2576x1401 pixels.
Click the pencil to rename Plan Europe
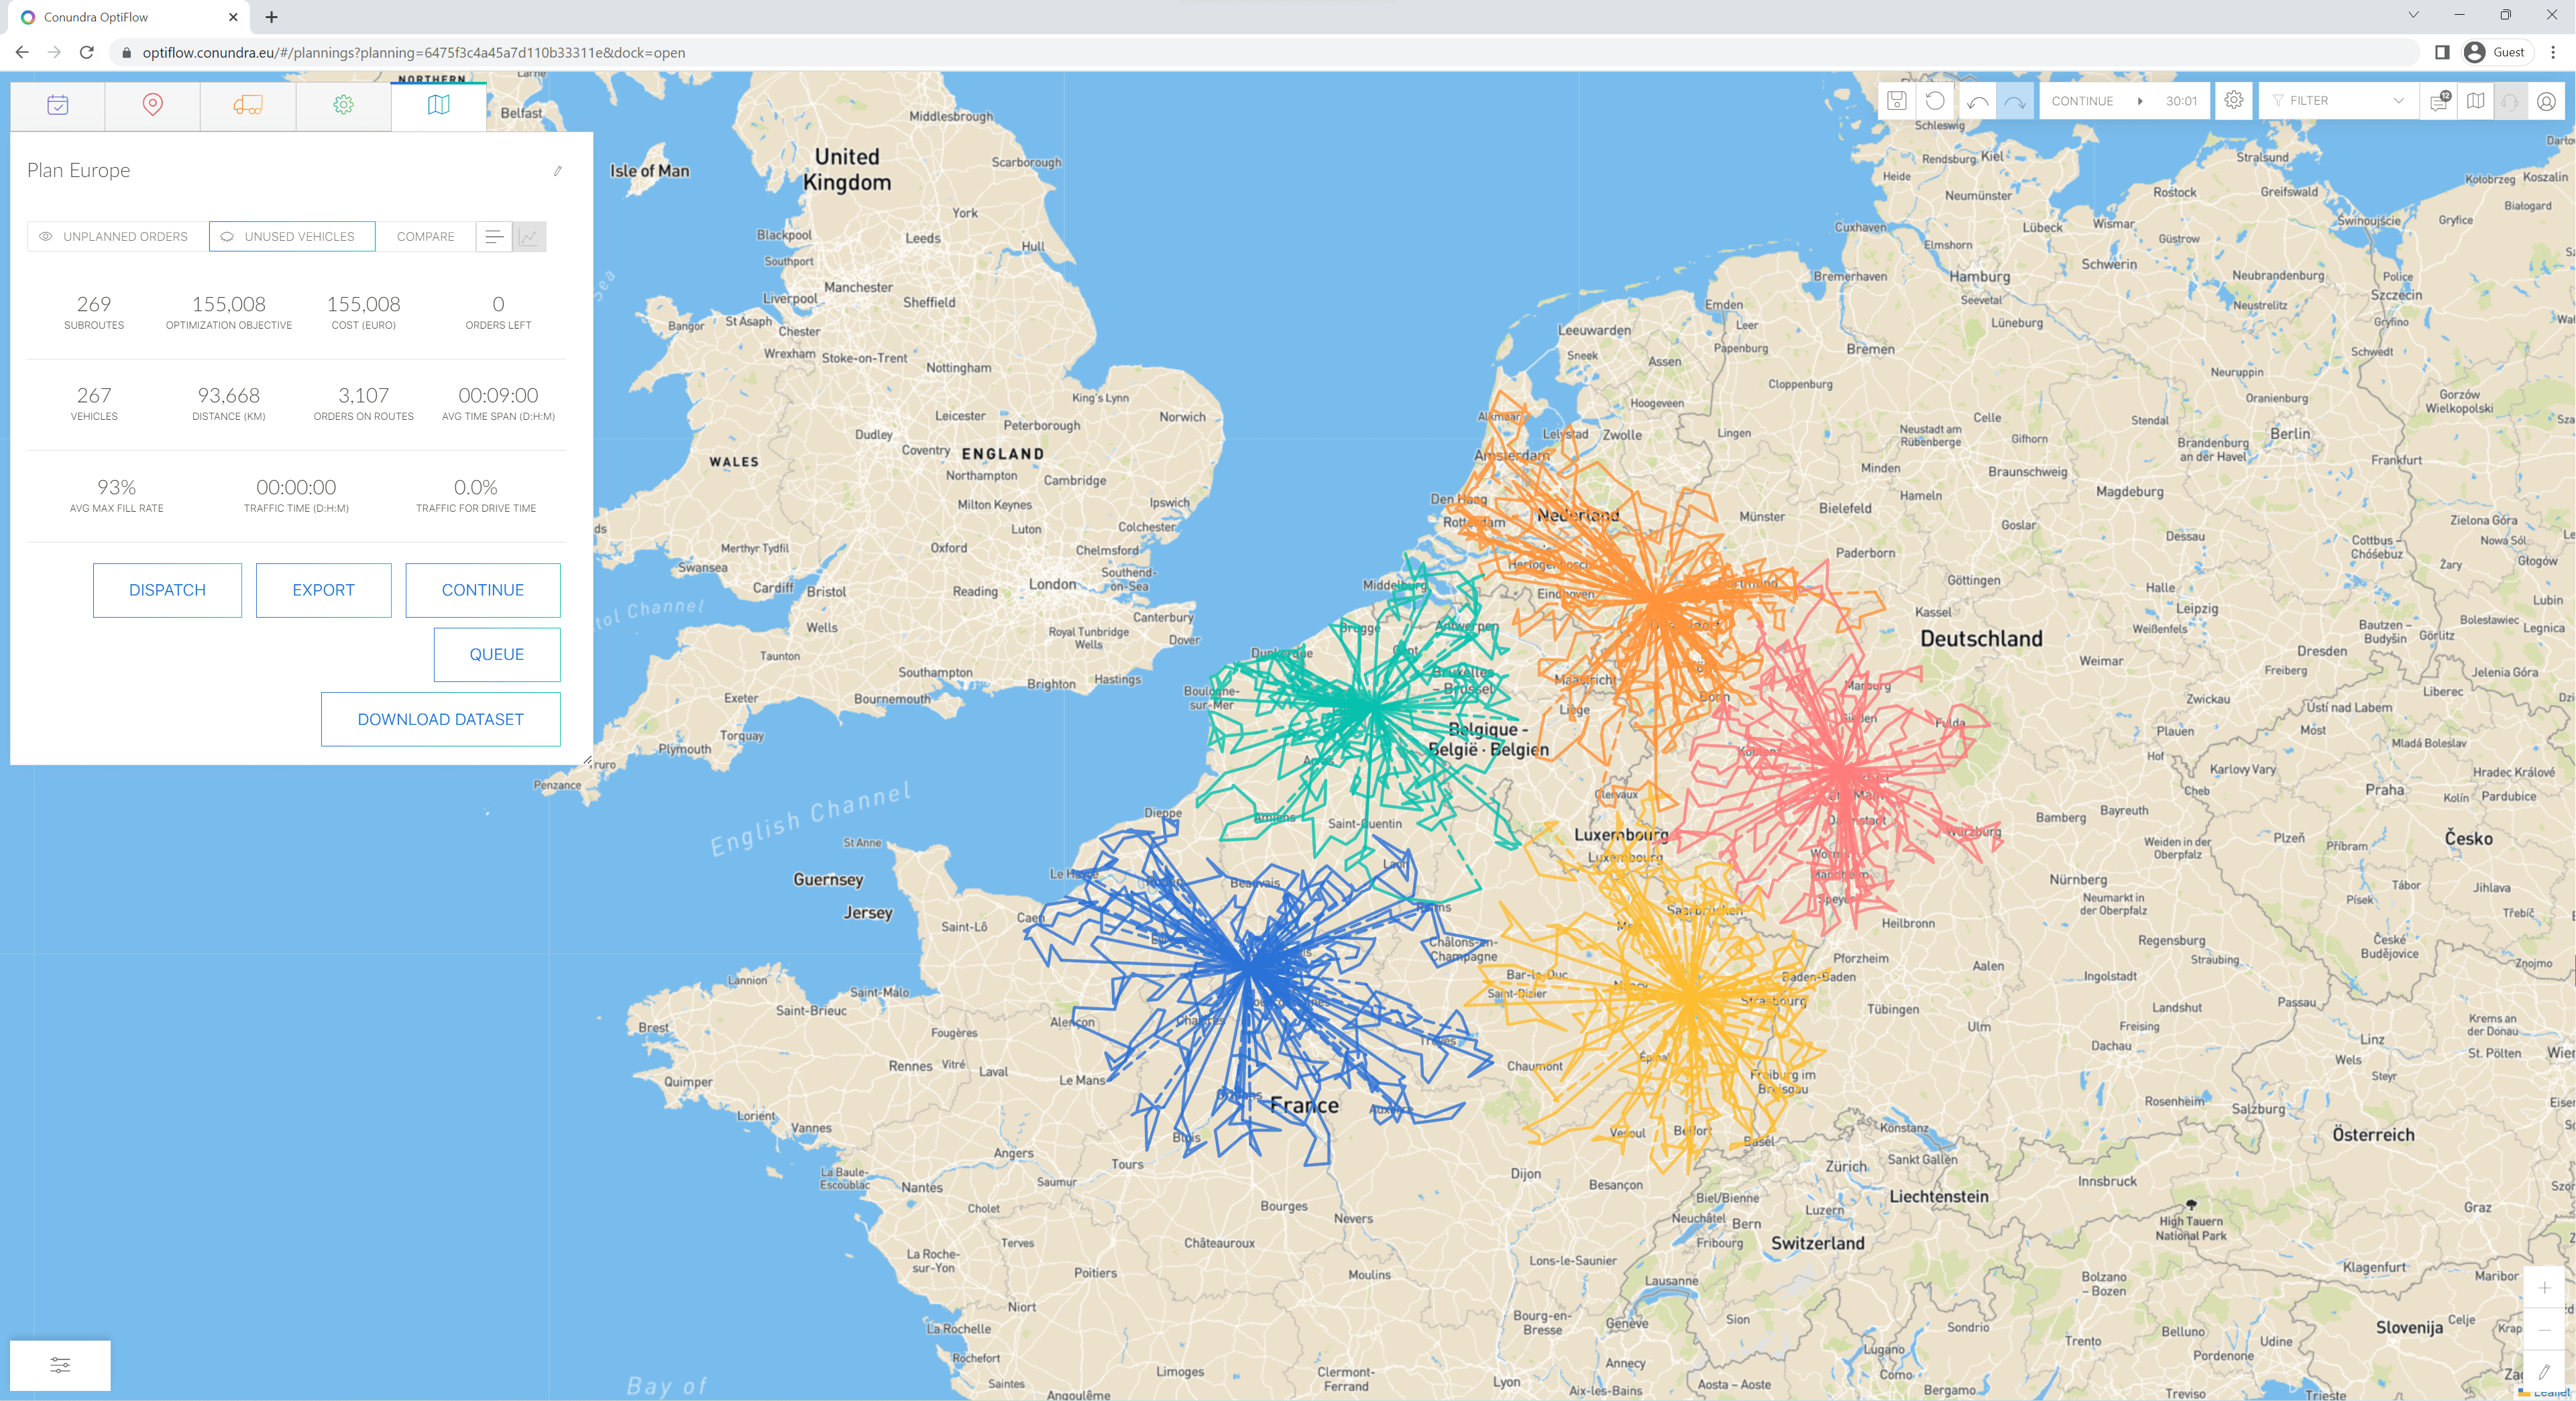pos(557,171)
